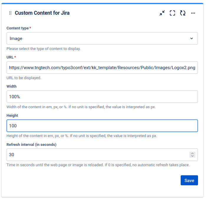Open the Content type dropdown showing Image

point(97,39)
